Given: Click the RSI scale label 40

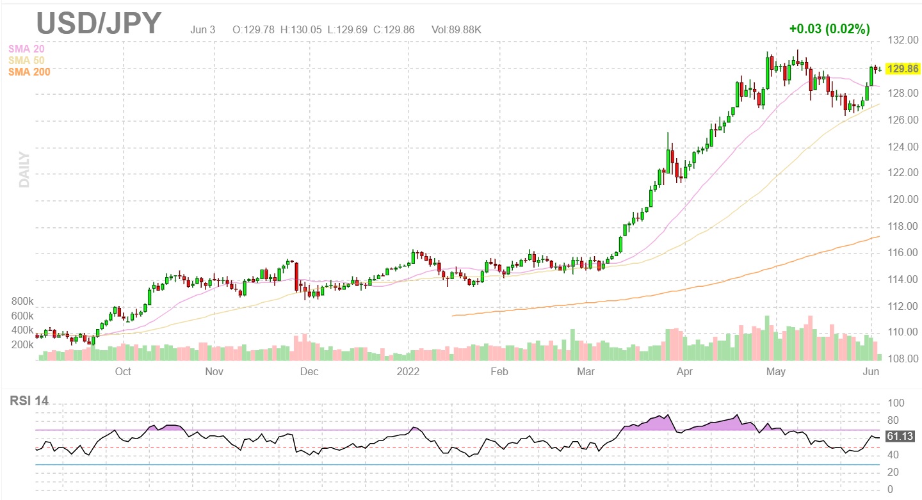Looking at the screenshot, I should (892, 455).
